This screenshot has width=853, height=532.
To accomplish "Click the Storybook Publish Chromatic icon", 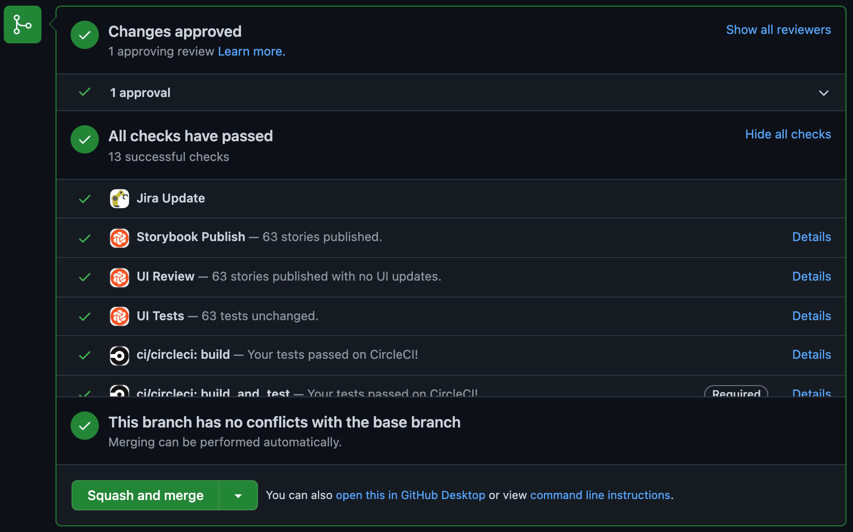I will pyautogui.click(x=120, y=238).
